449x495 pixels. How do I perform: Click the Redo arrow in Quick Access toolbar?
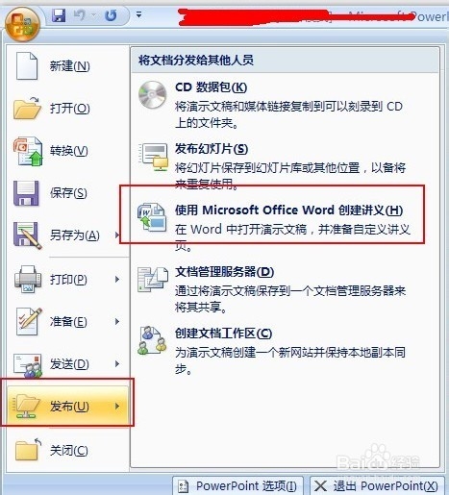111,15
